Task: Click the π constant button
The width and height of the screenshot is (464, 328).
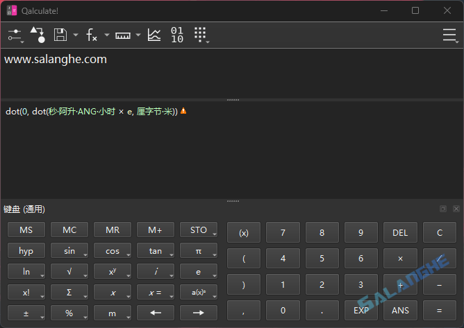Action: (199, 250)
